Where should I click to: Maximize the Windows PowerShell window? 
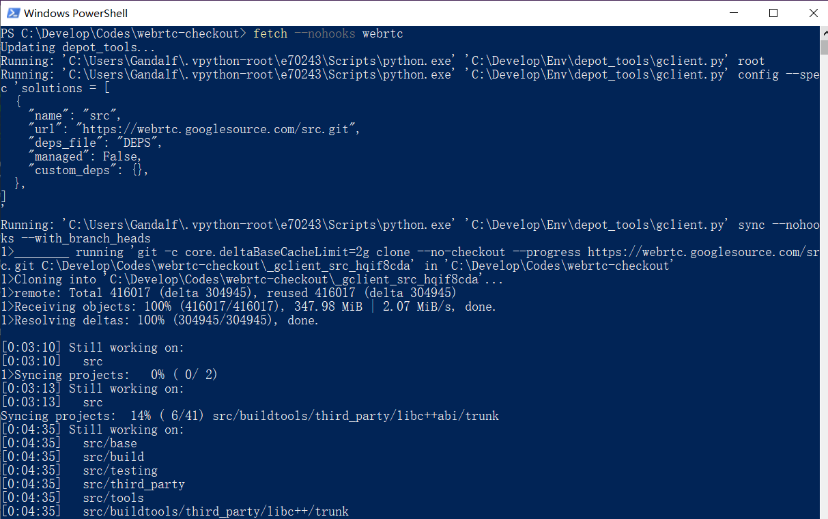point(773,13)
